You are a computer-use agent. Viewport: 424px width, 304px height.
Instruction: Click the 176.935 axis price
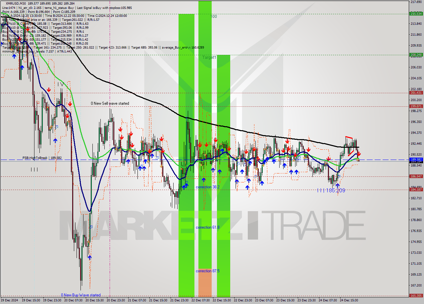point(416,231)
